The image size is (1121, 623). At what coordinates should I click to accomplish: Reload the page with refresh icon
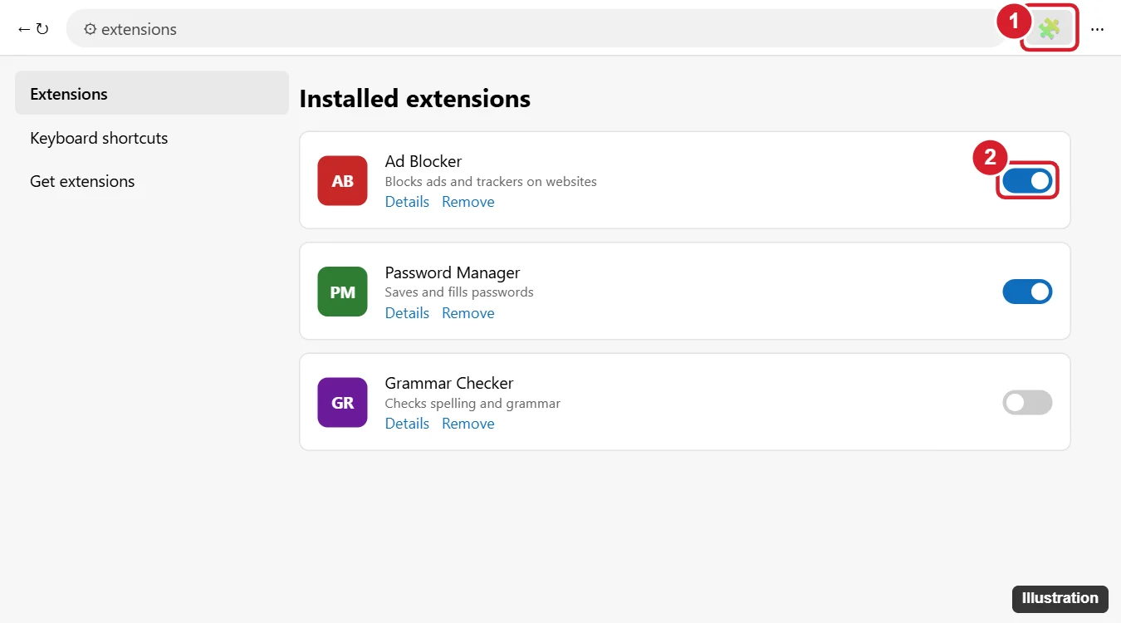click(42, 29)
